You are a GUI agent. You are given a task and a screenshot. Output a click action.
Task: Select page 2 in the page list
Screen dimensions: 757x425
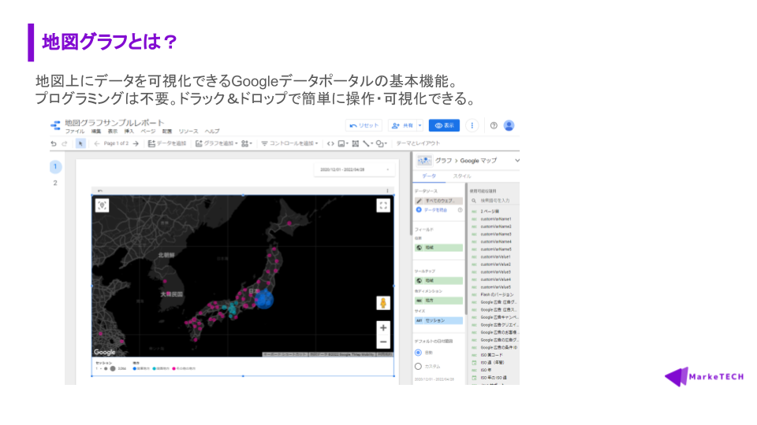[55, 183]
